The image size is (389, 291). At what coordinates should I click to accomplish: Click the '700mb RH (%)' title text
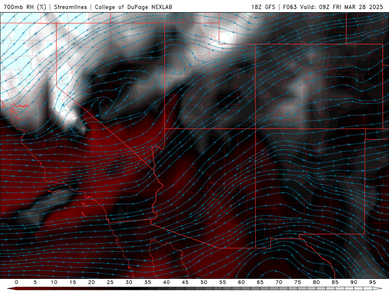pos(25,7)
